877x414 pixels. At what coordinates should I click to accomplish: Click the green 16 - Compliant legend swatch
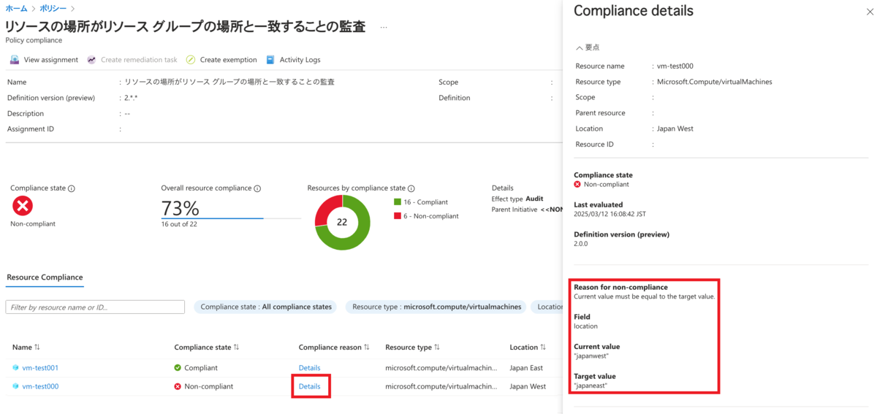pyautogui.click(x=398, y=202)
